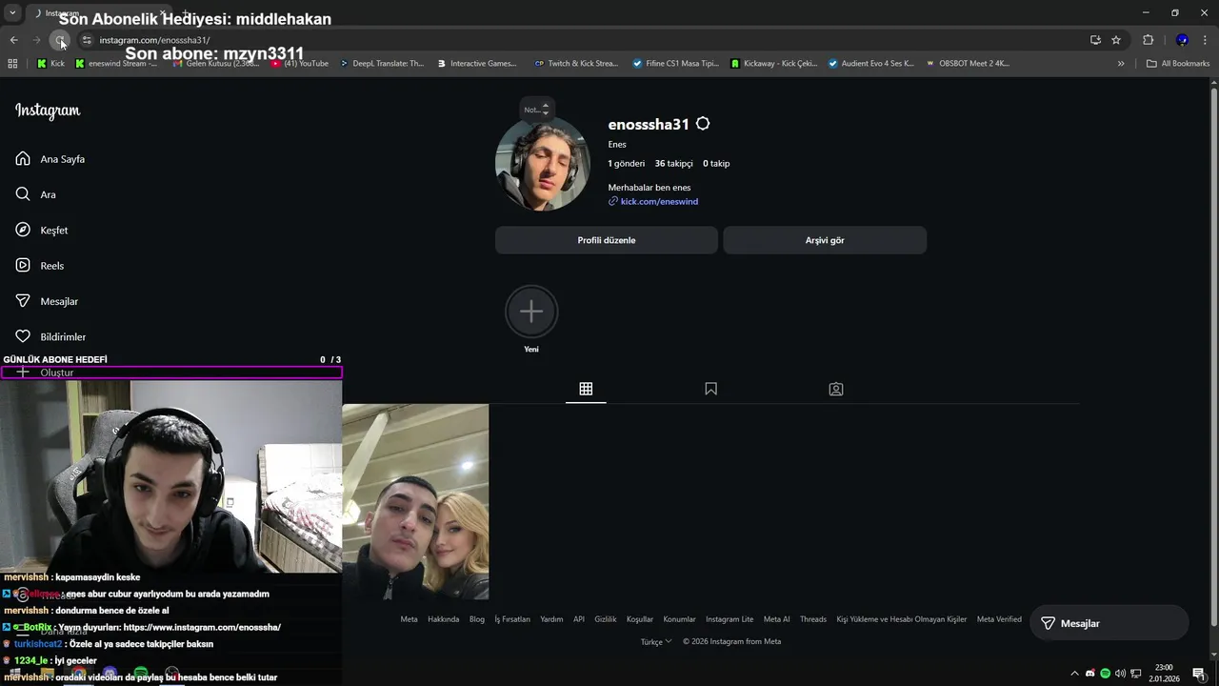Image resolution: width=1219 pixels, height=686 pixels.
Task: Open the Meta footer link
Action: [409, 619]
